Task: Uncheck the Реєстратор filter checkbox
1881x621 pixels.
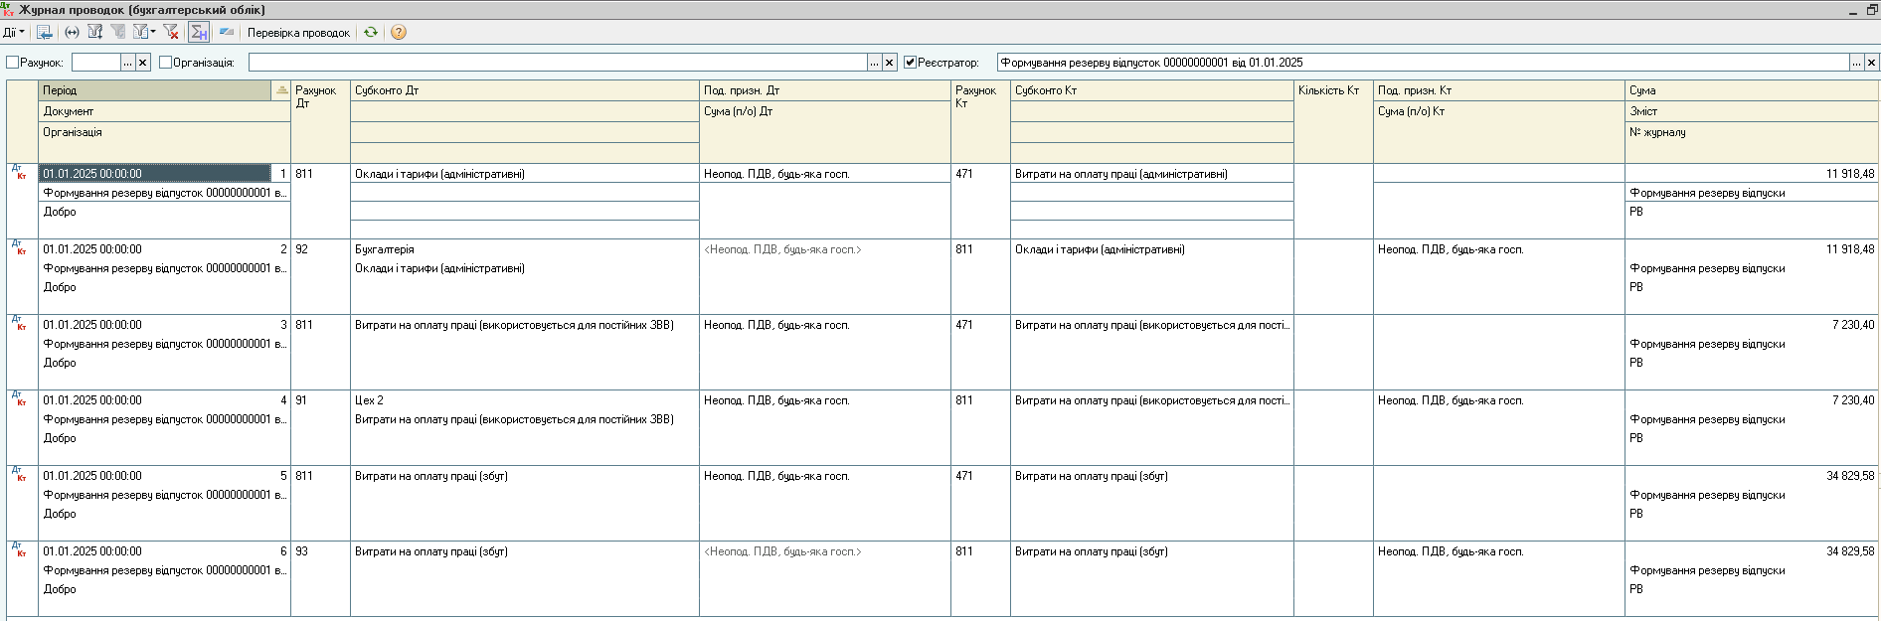Action: pyautogui.click(x=910, y=63)
